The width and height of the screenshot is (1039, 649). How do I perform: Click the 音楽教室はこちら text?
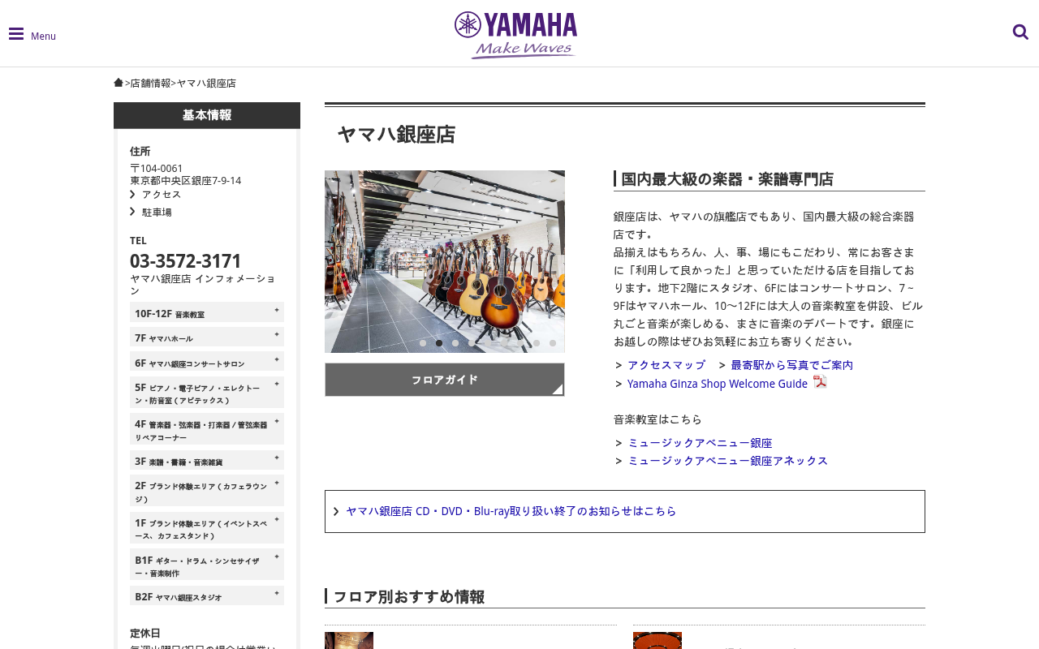(658, 419)
